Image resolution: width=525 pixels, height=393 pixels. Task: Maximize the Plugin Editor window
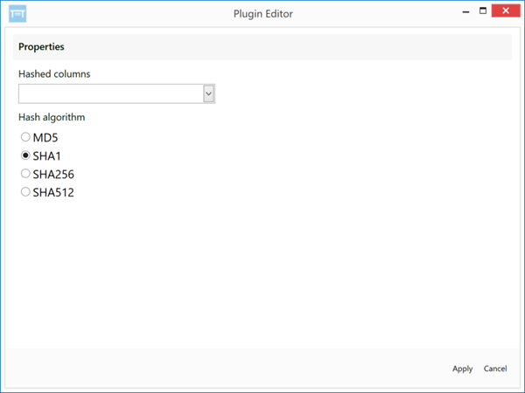coord(483,11)
